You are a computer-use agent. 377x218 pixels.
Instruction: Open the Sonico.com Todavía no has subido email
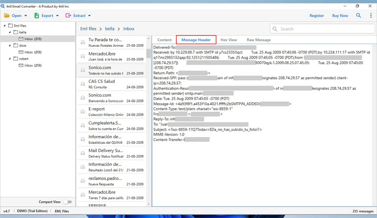(x=111, y=70)
